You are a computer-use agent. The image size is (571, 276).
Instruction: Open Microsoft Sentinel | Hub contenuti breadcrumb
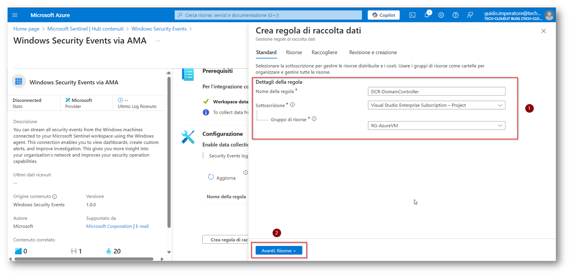85,29
